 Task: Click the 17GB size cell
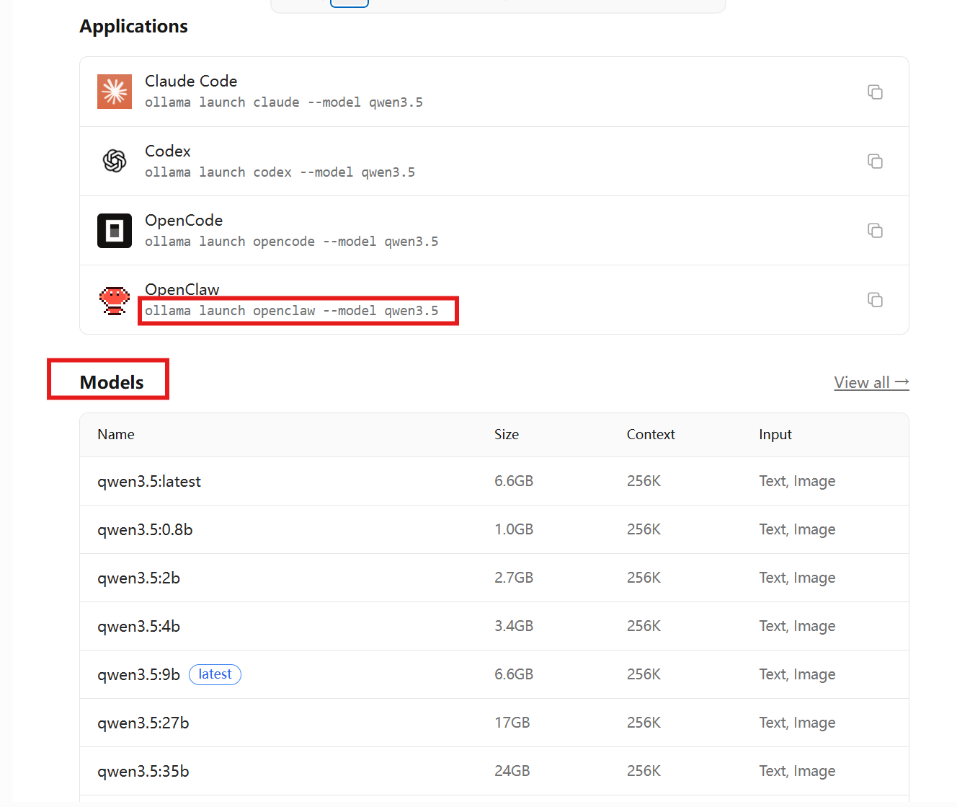click(x=512, y=723)
